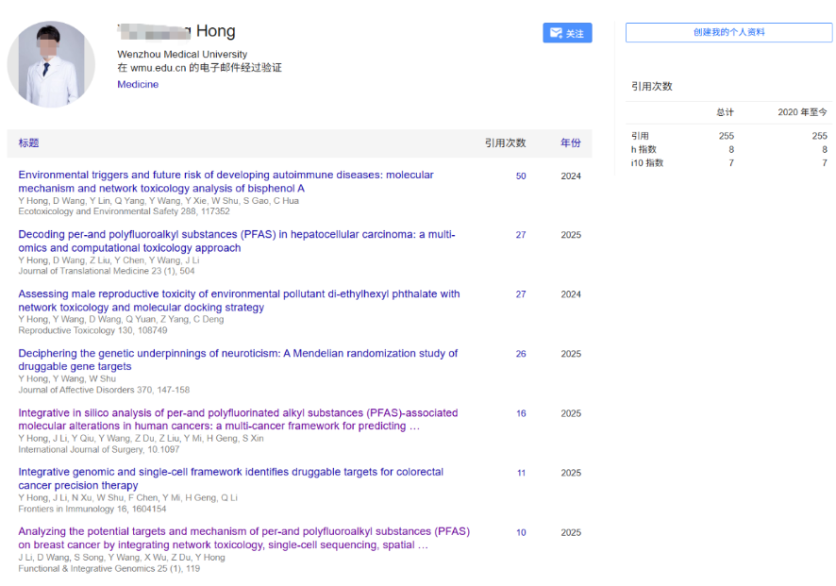836x586 pixels.
Task: Click citation count 27 for phthalate paper
Action: (521, 294)
